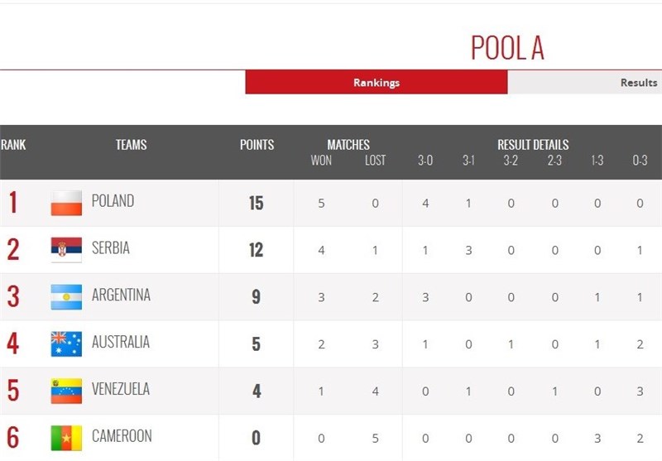The height and width of the screenshot is (461, 662).
Task: Click the Cameroon team name
Action: (x=122, y=436)
